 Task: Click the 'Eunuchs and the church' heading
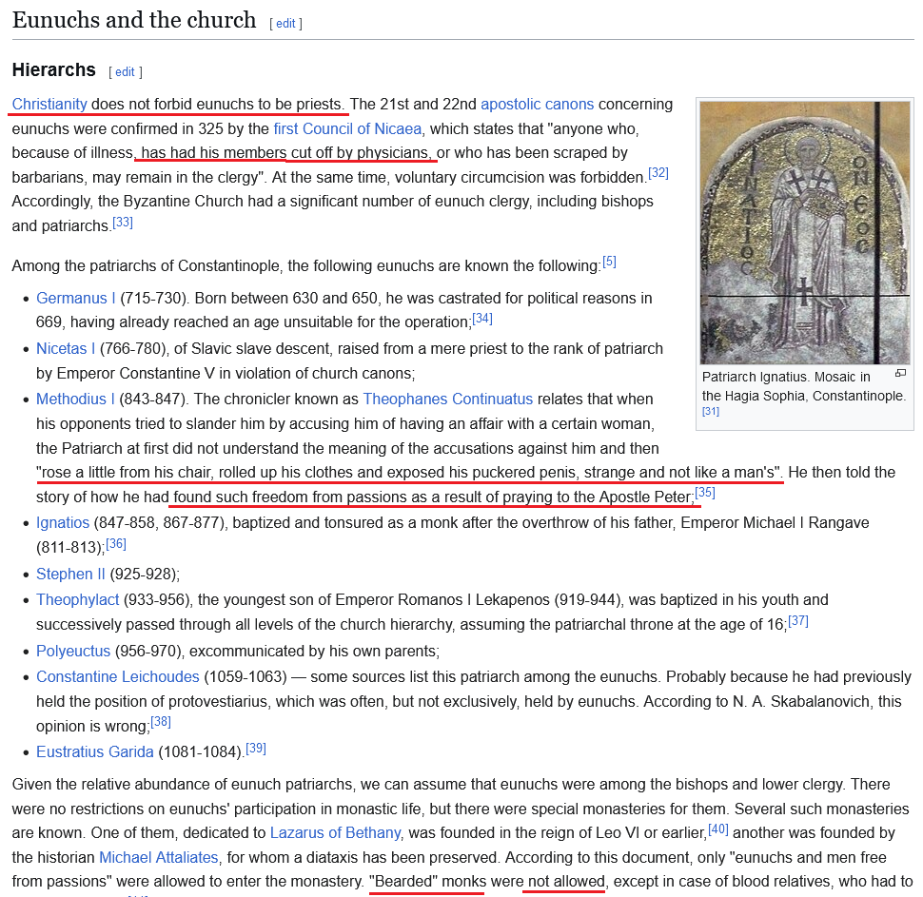pyautogui.click(x=134, y=20)
